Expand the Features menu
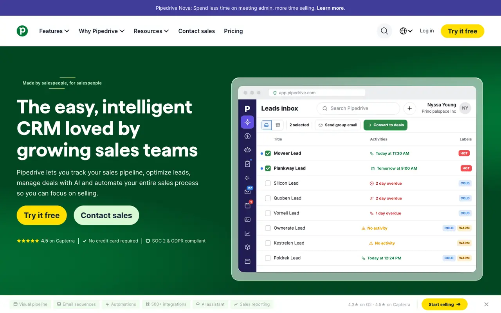This screenshot has height=313, width=501. pos(54,31)
